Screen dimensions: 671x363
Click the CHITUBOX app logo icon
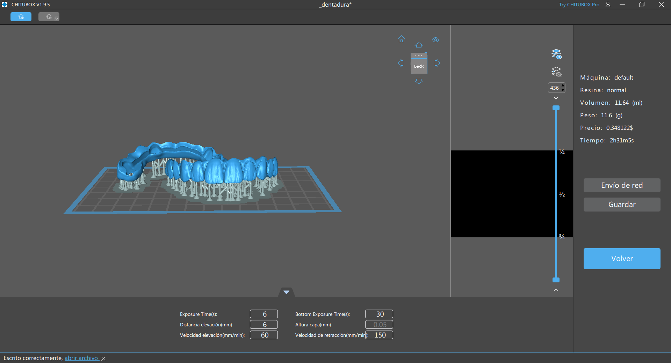pos(5,5)
